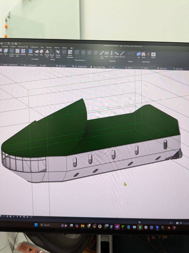Open the Collaborate ribbon tab

click(34, 47)
